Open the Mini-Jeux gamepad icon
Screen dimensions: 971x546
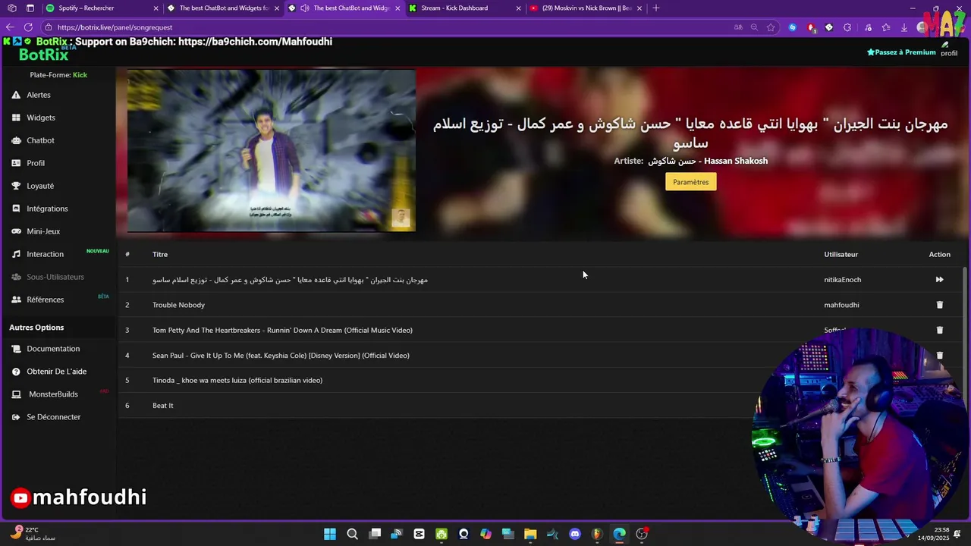coord(16,231)
